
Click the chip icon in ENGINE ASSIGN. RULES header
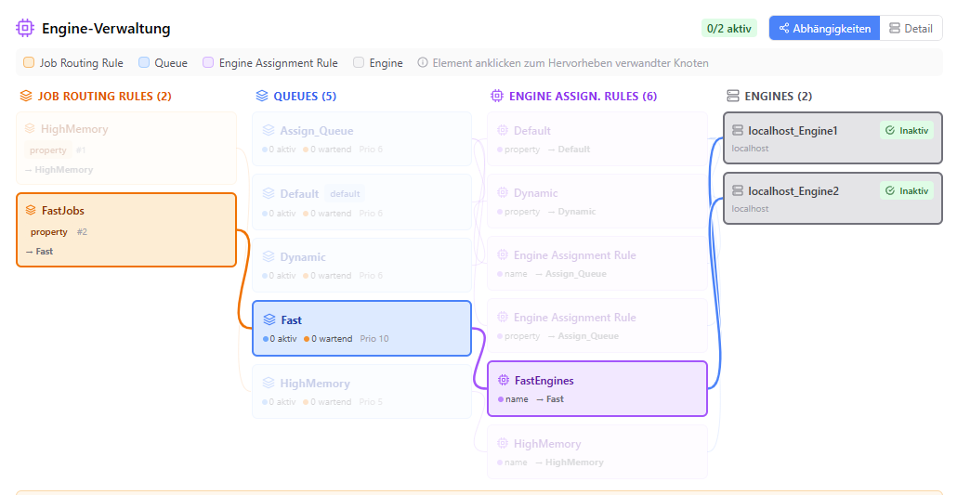[x=497, y=96]
